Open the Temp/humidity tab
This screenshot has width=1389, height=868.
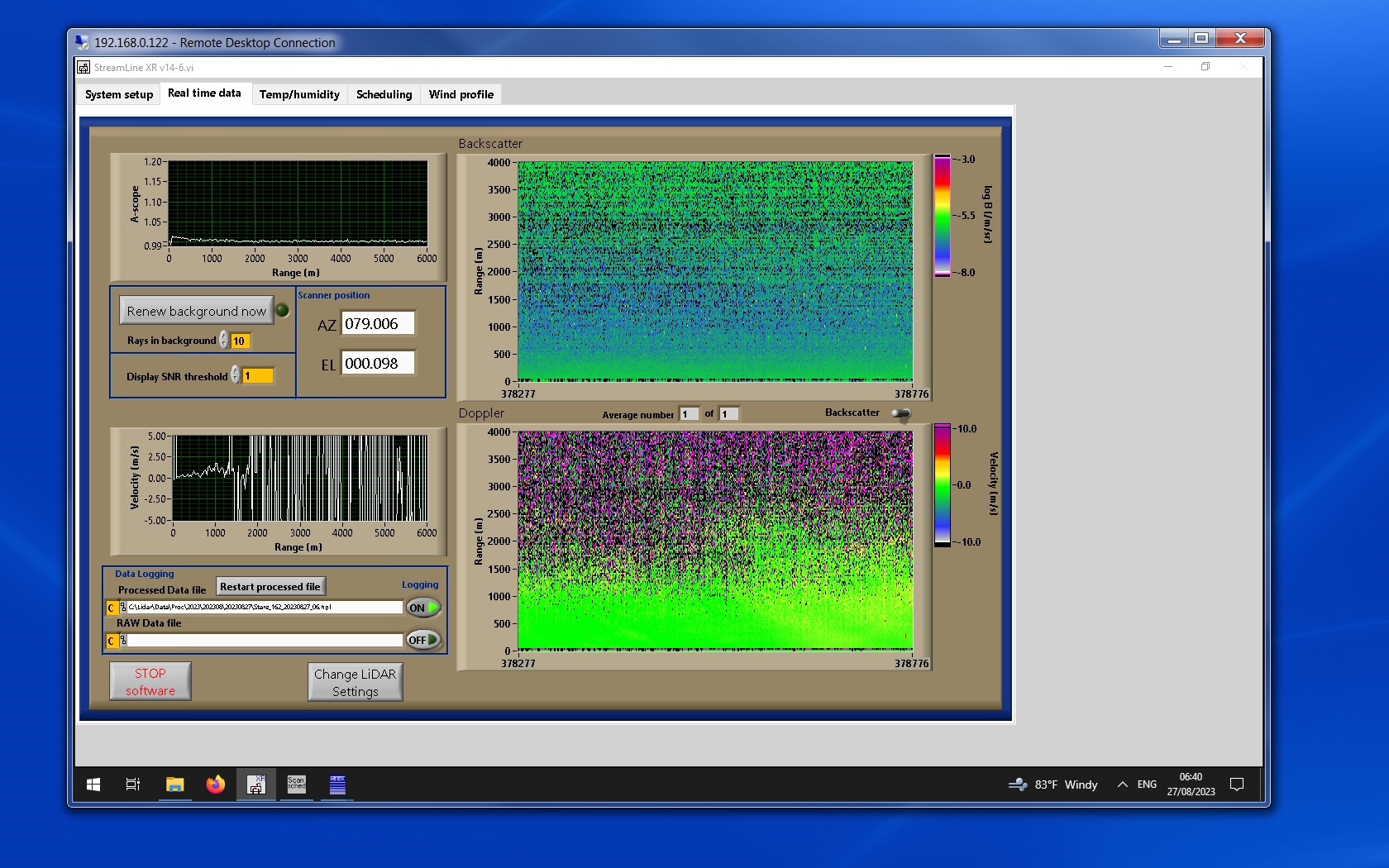click(299, 94)
